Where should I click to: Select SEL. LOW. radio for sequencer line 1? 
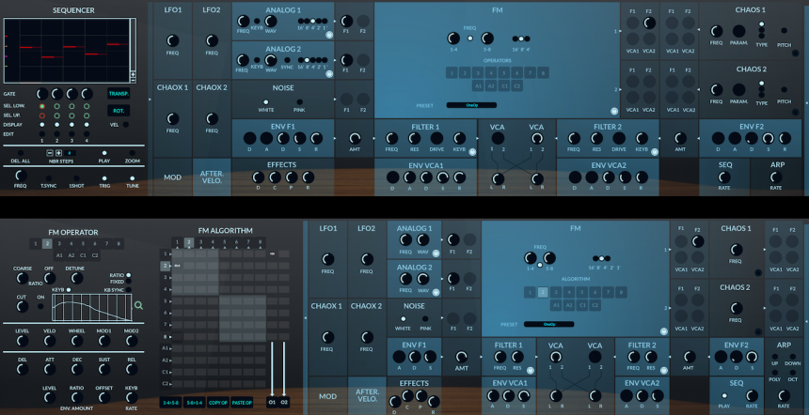point(42,106)
